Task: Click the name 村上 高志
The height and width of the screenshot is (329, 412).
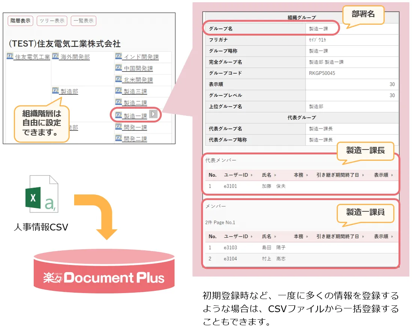Action: (273, 259)
